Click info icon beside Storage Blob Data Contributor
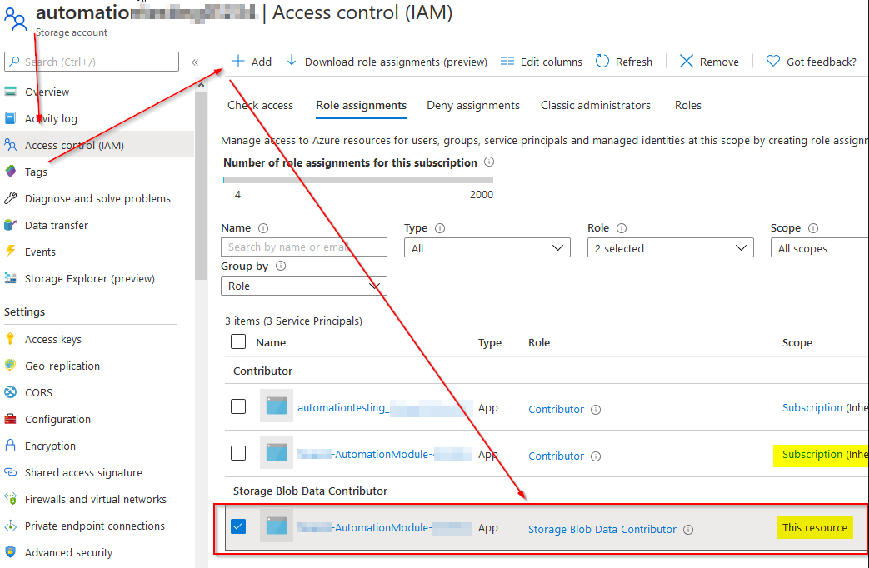This screenshot has height=568, width=869. pos(688,529)
